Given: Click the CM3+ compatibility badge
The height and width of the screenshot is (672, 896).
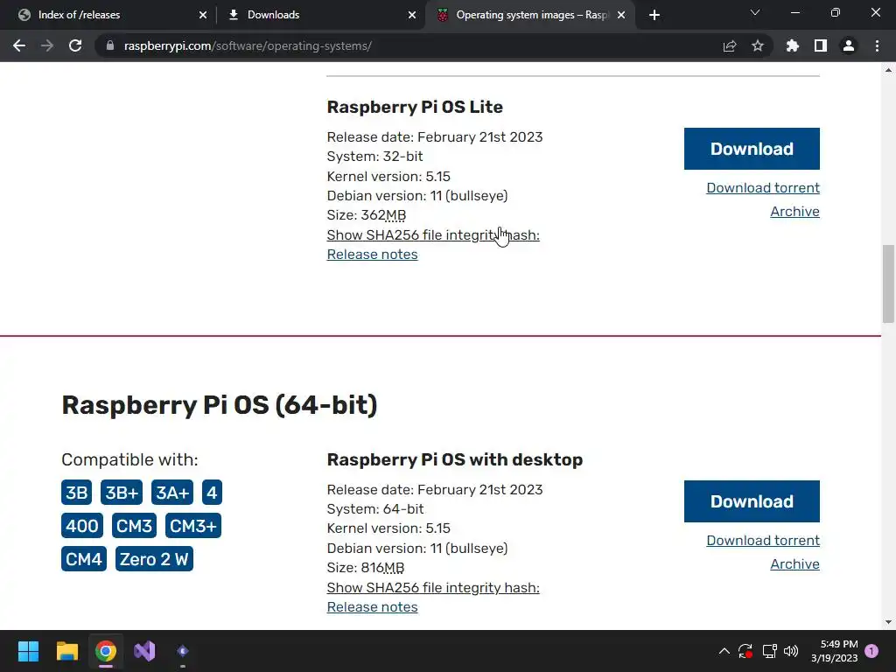Looking at the screenshot, I should 193,526.
